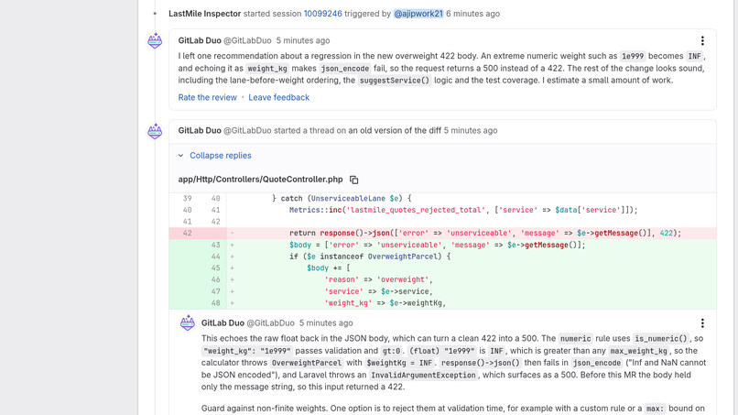Image resolution: width=738 pixels, height=415 pixels.
Task: Open more actions menu on review summary comment
Action: (702, 40)
